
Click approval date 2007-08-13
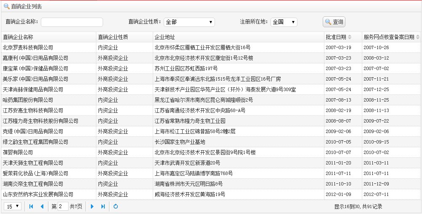[x=338, y=100]
